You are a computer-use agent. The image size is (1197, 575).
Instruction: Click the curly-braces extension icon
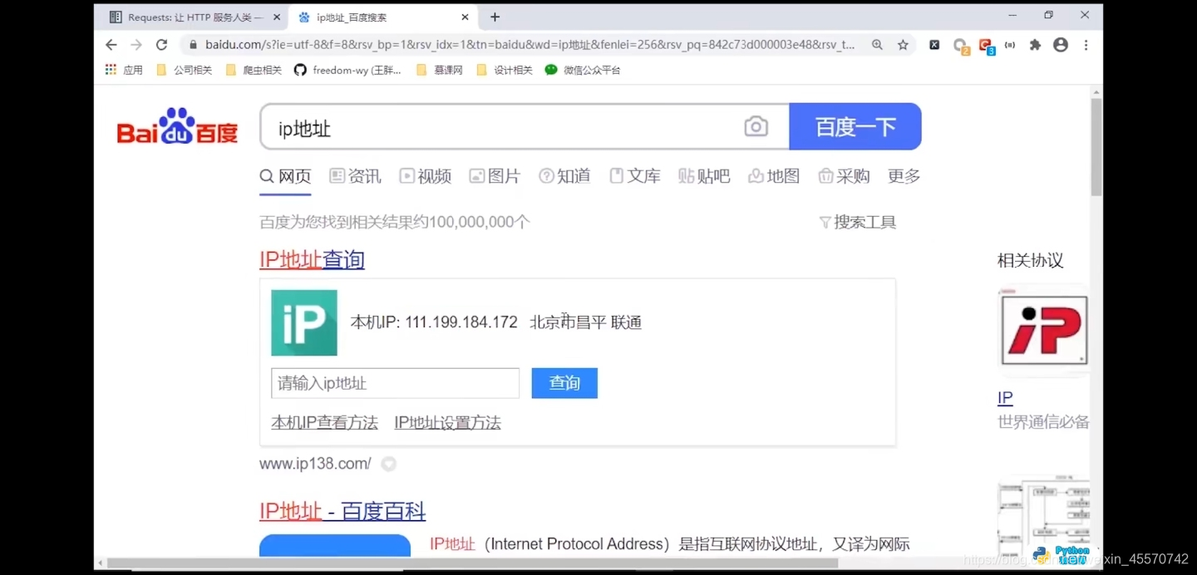1010,45
